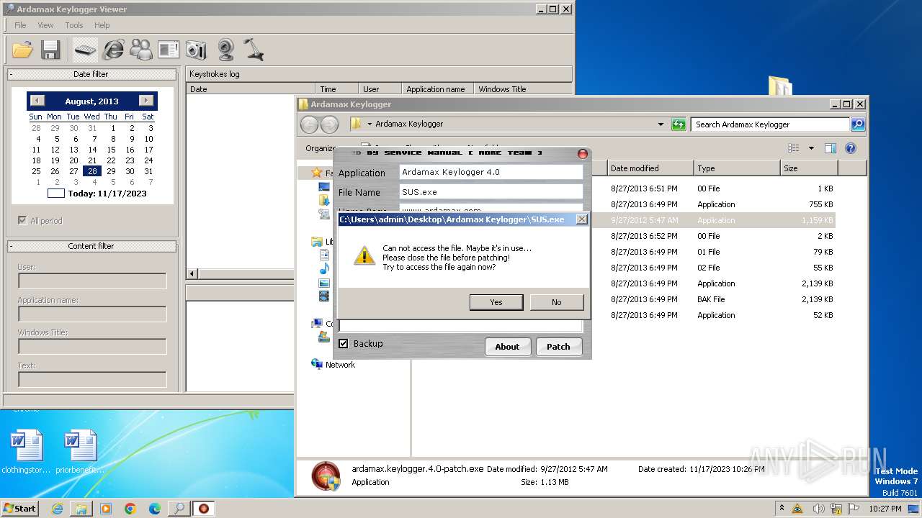Screen dimensions: 922x518
Task: Click the change view icon in Explorer
Action: point(793,148)
